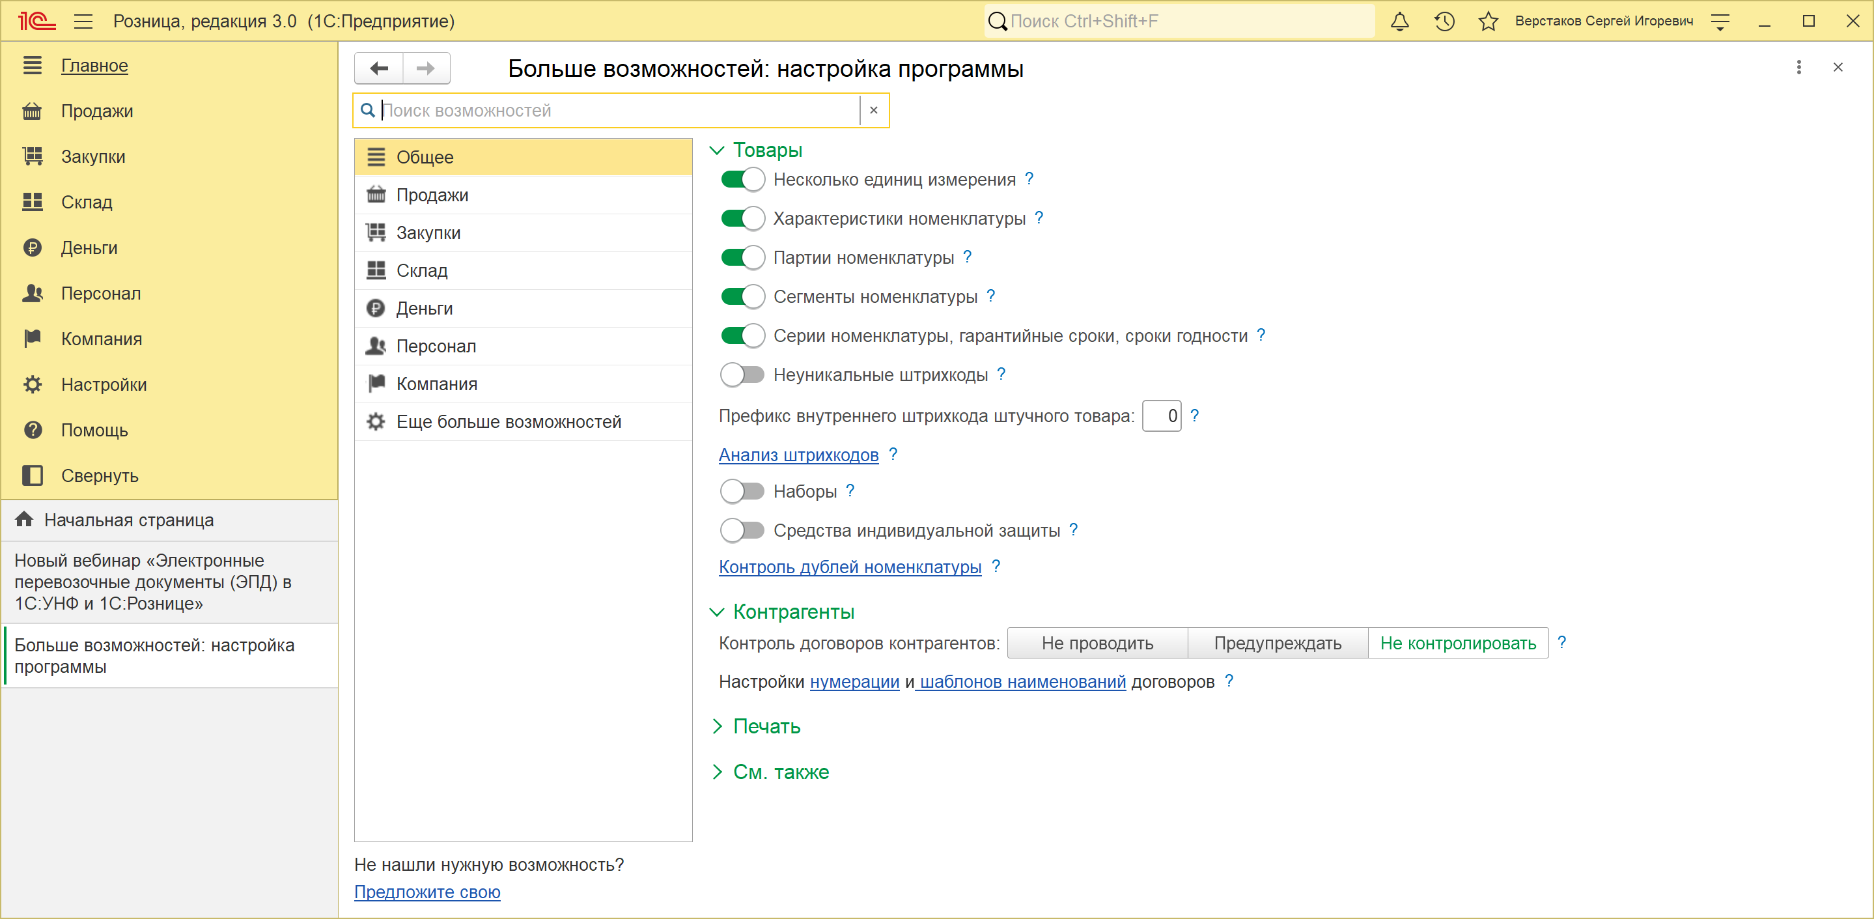Toggle Сегменты номенклатуры switch
Image resolution: width=1874 pixels, height=919 pixels.
[742, 296]
